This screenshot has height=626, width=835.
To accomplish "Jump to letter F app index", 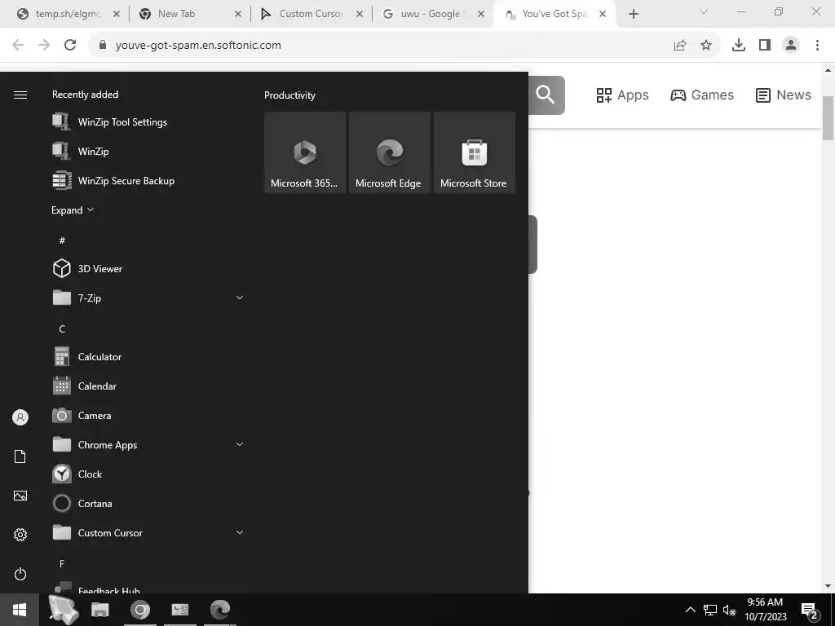I will coord(62,564).
